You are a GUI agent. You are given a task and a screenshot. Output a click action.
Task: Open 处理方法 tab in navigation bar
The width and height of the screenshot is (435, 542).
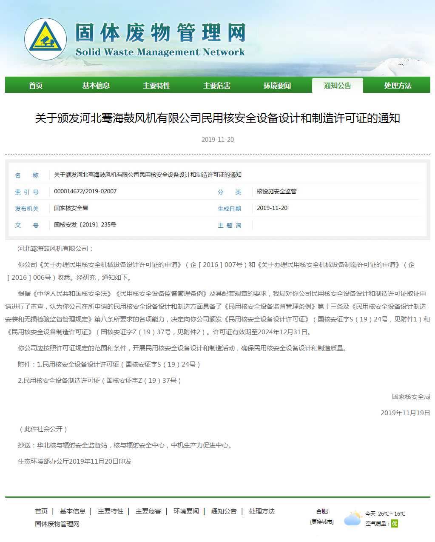[398, 86]
